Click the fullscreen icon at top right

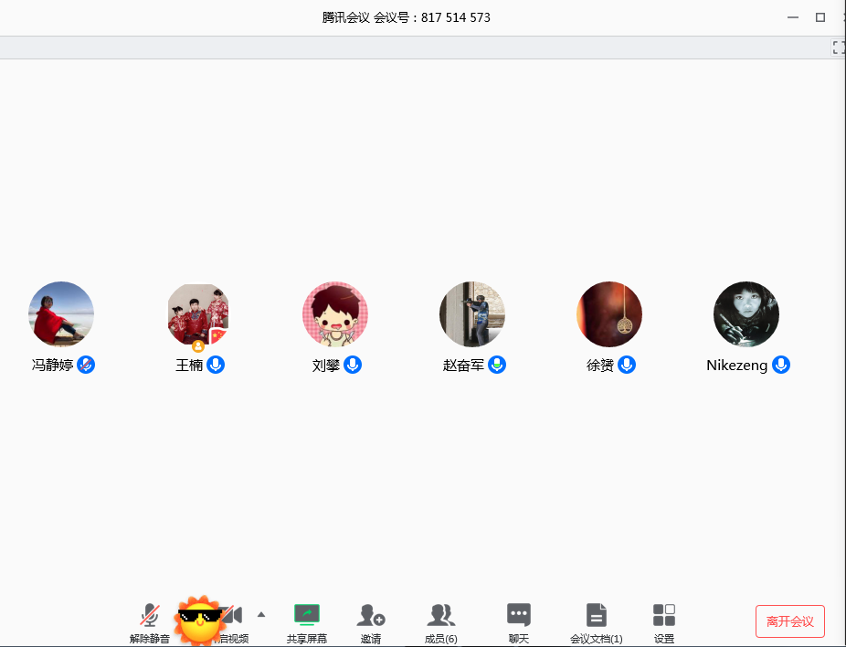(x=839, y=48)
